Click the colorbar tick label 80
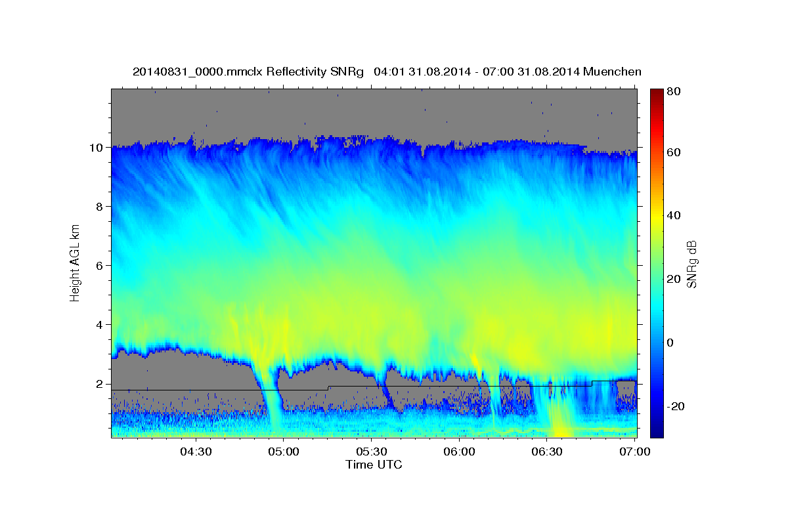This screenshot has width=788, height=525. tap(674, 92)
